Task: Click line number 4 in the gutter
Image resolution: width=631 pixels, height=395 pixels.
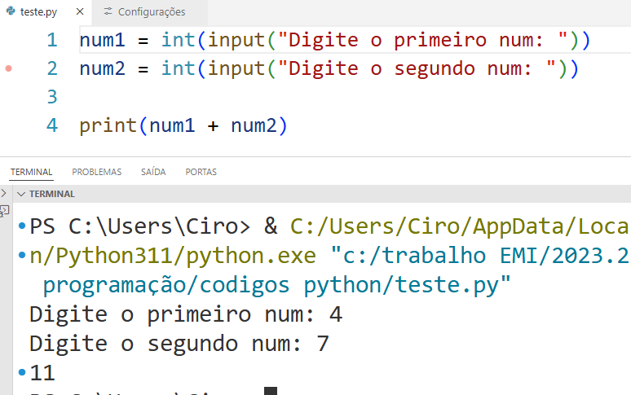Action: [52, 126]
